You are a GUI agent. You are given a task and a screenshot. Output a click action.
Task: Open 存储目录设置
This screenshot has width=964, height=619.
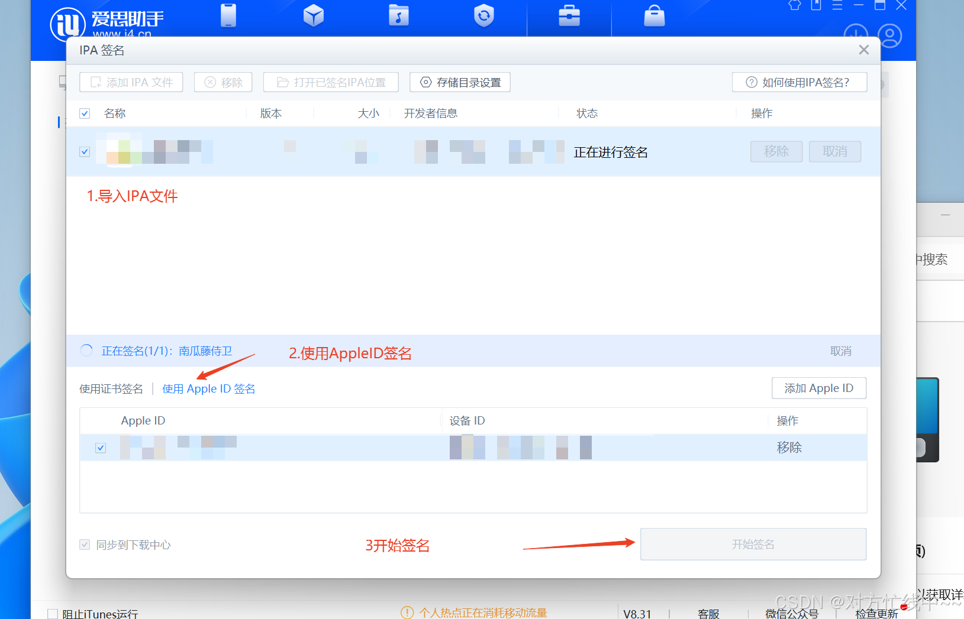(460, 82)
